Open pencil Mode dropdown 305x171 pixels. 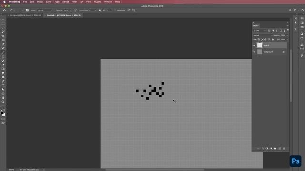pos(44,10)
